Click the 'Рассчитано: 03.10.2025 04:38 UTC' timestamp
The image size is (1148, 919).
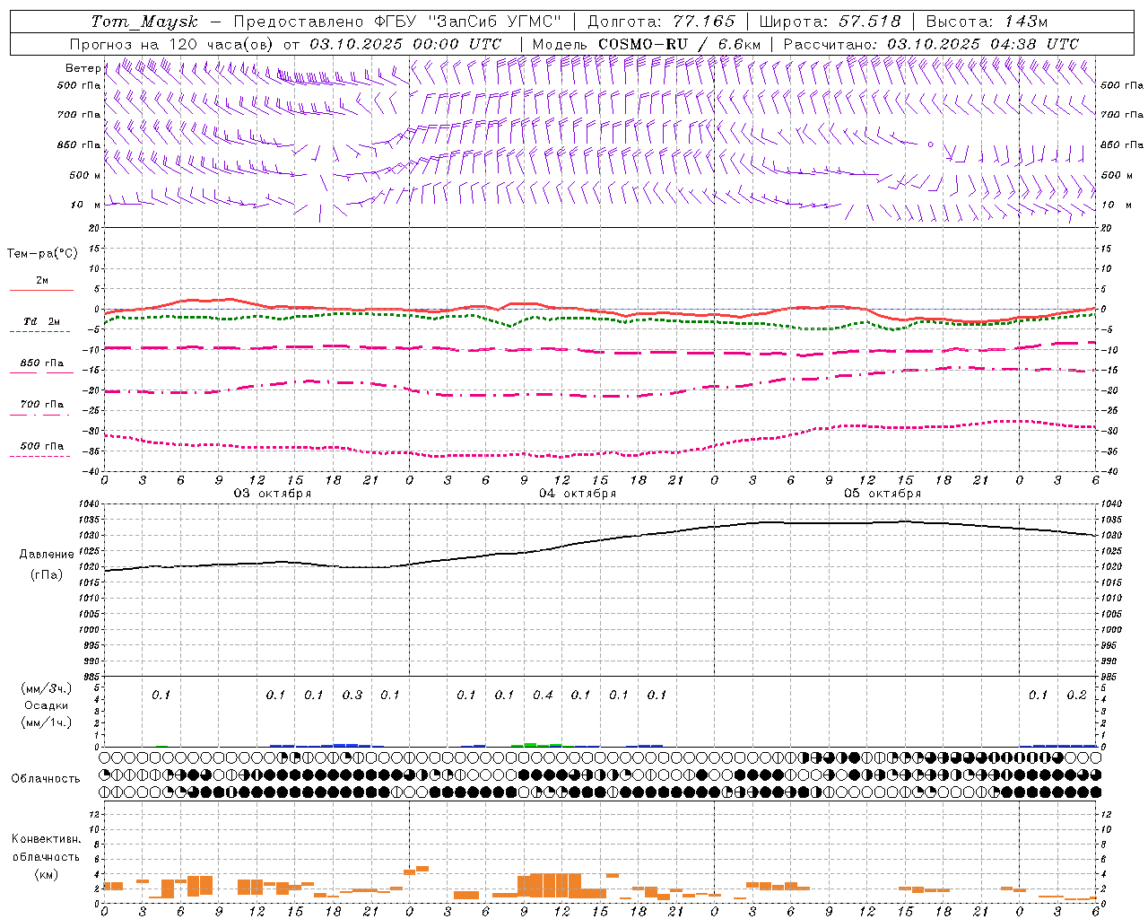[x=931, y=44]
